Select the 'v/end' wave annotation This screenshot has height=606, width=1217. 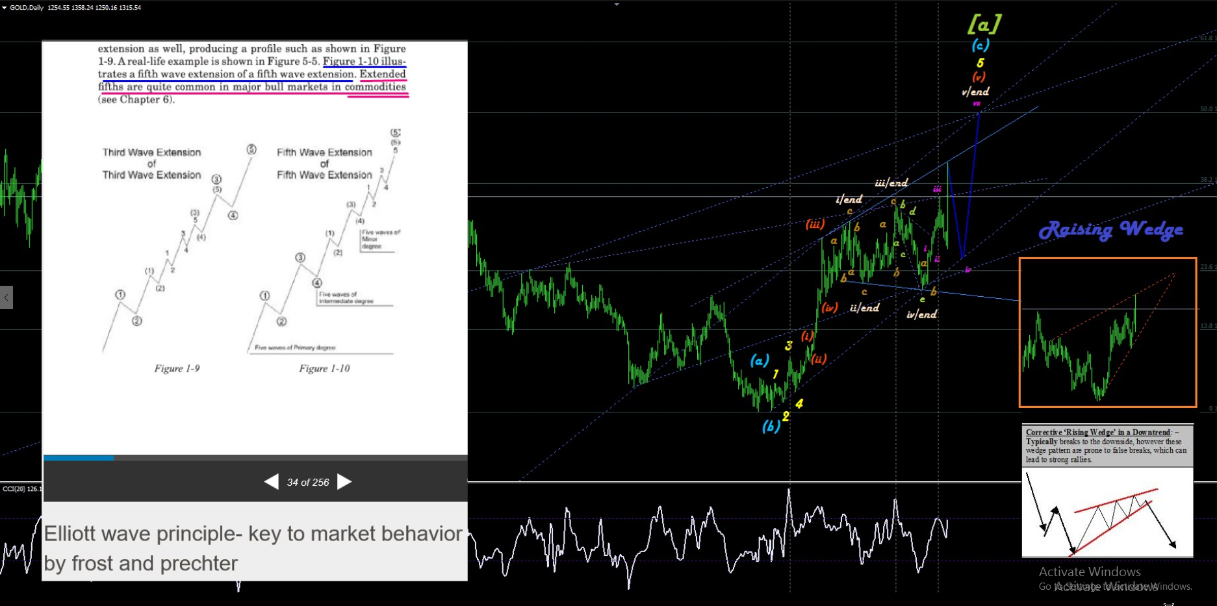[975, 92]
